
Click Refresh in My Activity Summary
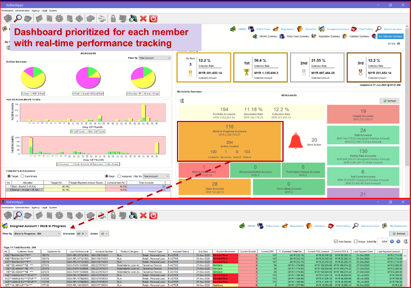(x=389, y=101)
